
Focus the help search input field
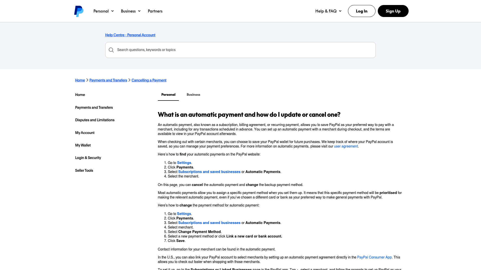pos(240,50)
